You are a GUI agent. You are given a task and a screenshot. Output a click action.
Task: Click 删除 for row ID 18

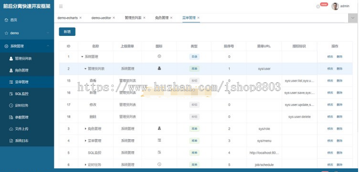(339, 117)
